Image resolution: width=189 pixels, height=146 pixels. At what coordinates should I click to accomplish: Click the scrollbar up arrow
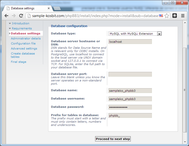coord(185,23)
